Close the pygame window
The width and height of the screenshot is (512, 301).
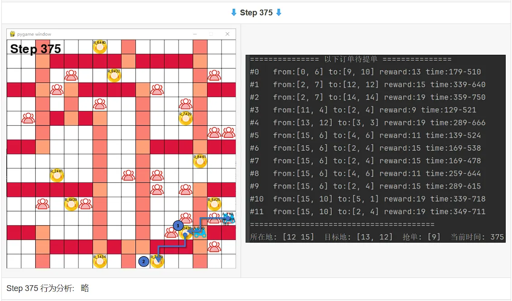[227, 34]
